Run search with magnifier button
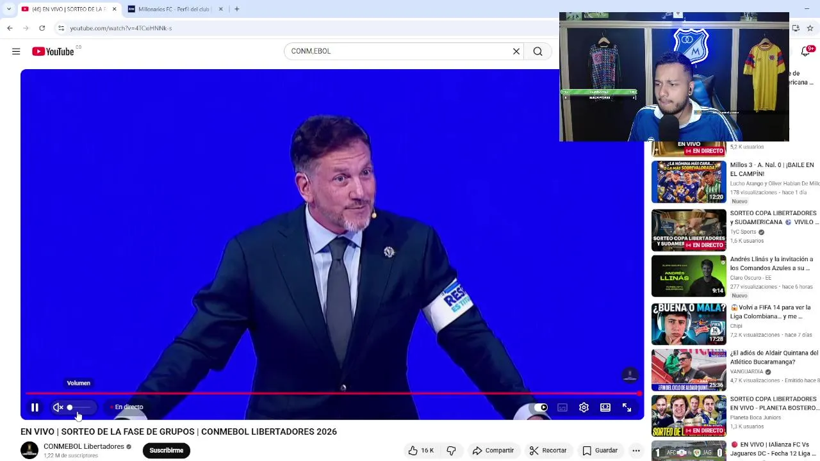The height and width of the screenshot is (461, 820). tap(538, 51)
